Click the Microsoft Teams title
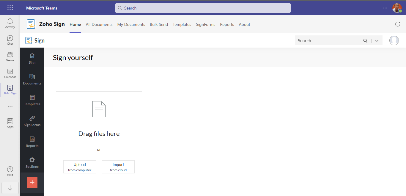The height and width of the screenshot is (196, 406). (x=42, y=8)
